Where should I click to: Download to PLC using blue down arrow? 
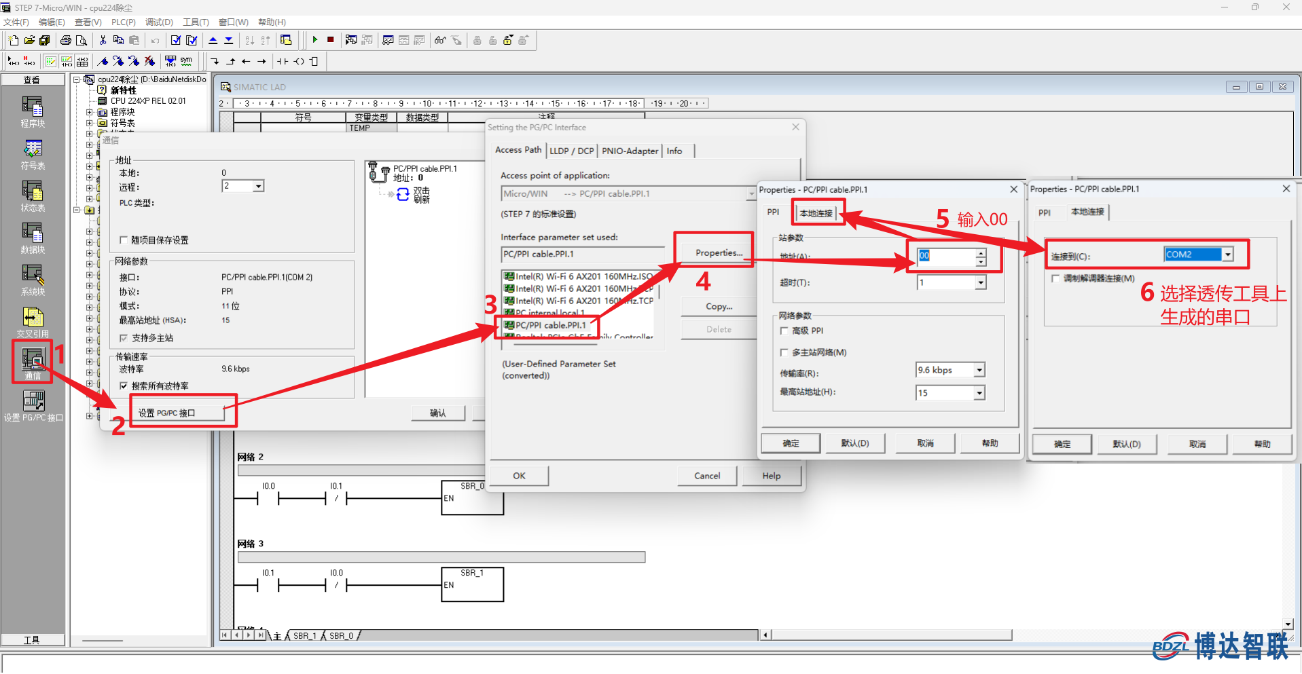click(228, 40)
